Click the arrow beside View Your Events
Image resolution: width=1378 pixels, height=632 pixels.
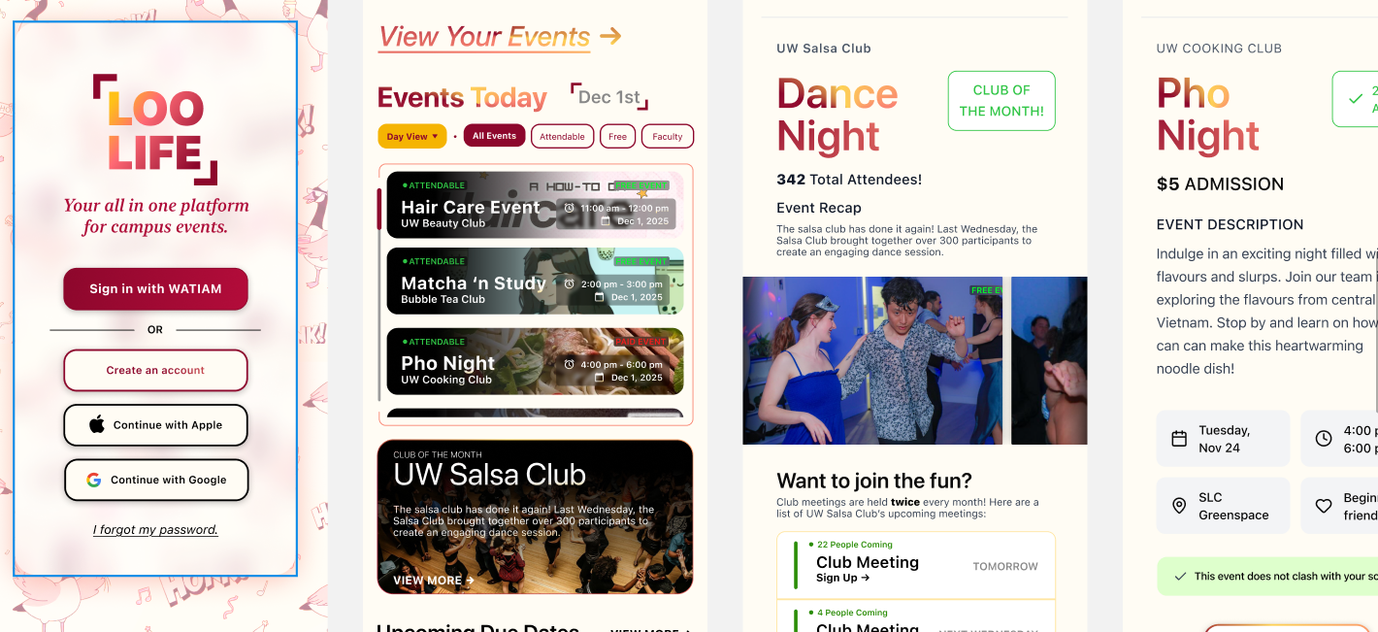[x=610, y=36]
